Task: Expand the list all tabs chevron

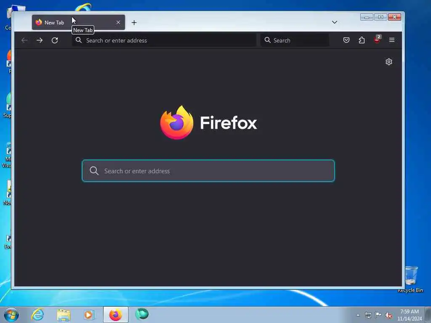Action: coord(335,22)
